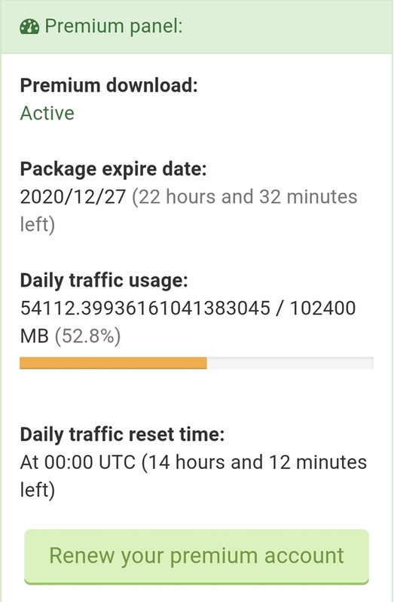Click the Daily traffic usage heading
This screenshot has height=602, width=394.
point(104,280)
